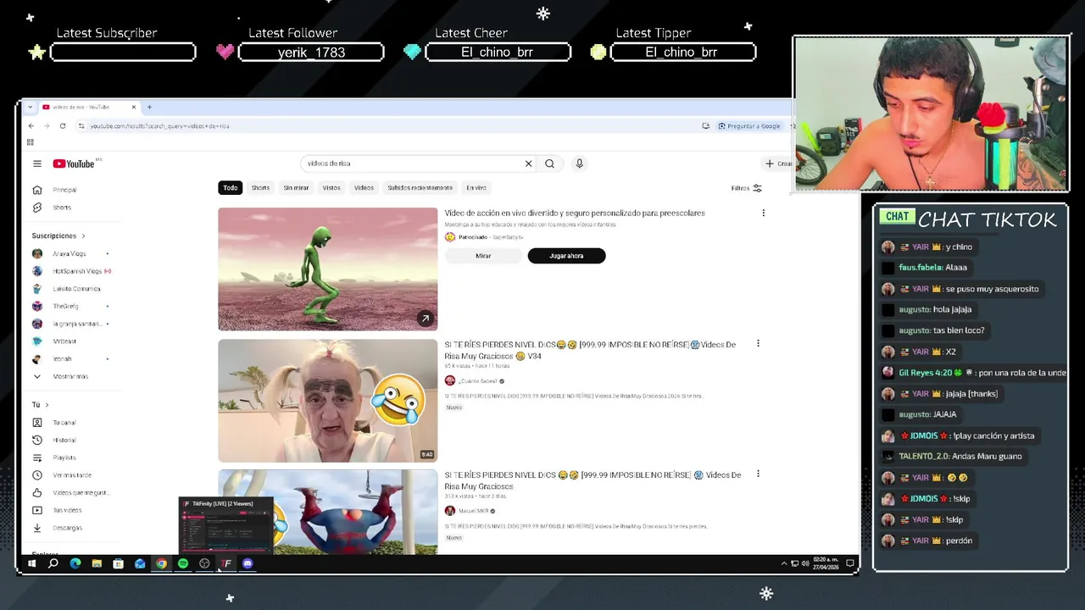Open the green alien video thumbnail

click(x=328, y=269)
